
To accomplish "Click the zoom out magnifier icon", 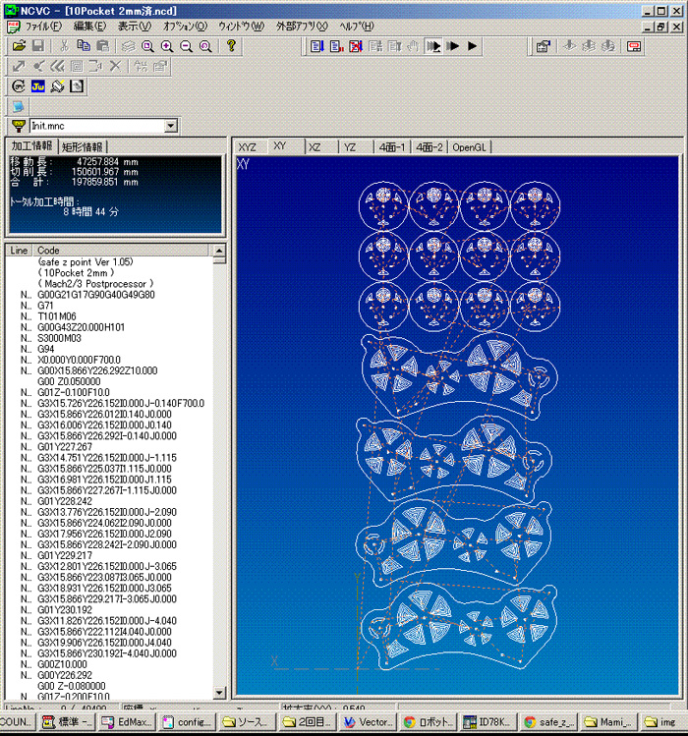I will (x=186, y=46).
